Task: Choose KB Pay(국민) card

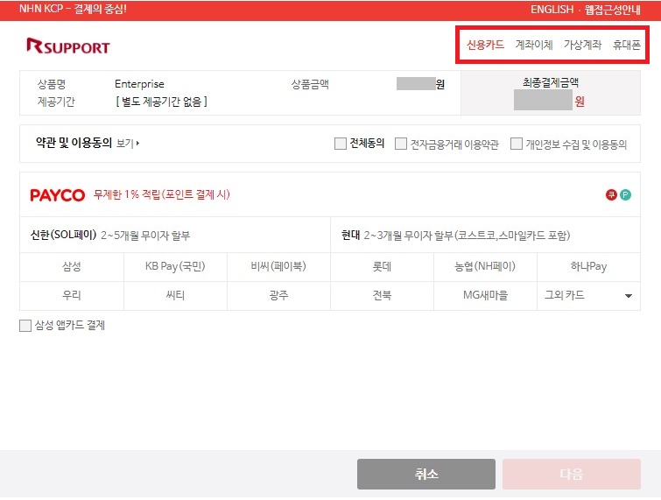Action: 175,267
